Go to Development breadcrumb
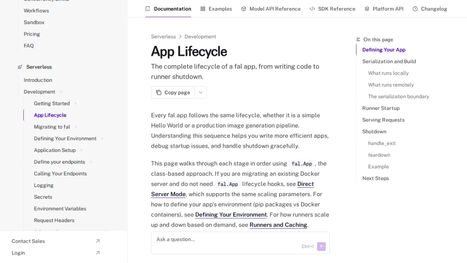This screenshot has width=467, height=263. coord(200,37)
